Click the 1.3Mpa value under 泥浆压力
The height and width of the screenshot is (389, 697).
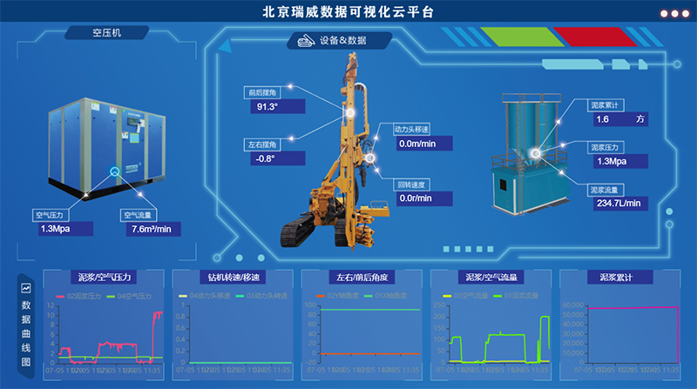point(620,161)
